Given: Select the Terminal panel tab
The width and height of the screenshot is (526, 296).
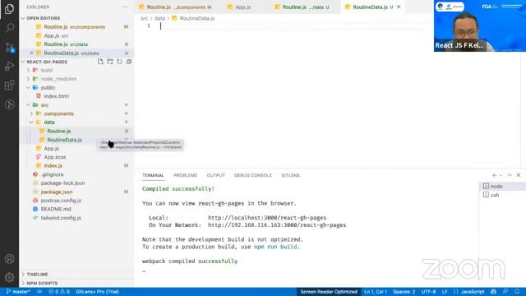Looking at the screenshot, I should click(153, 175).
